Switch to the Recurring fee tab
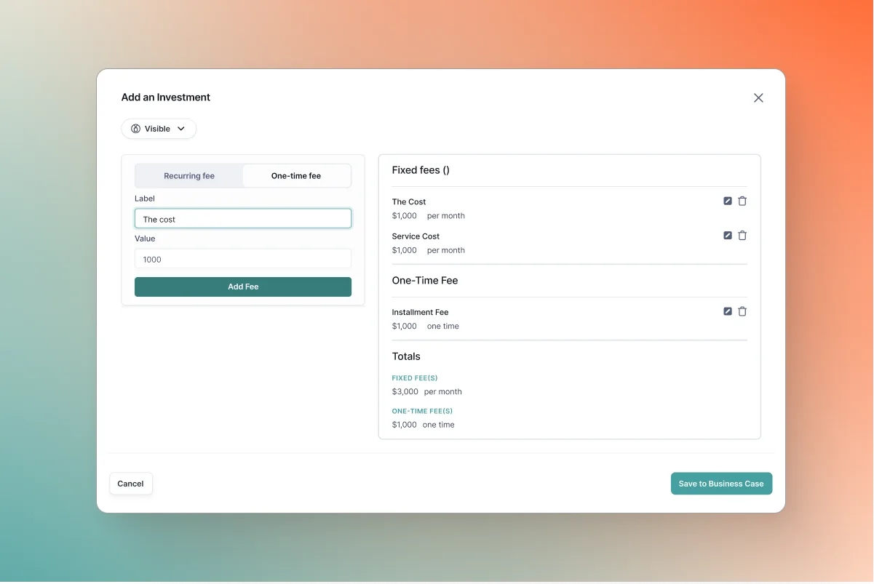The width and height of the screenshot is (874, 584). [x=189, y=176]
